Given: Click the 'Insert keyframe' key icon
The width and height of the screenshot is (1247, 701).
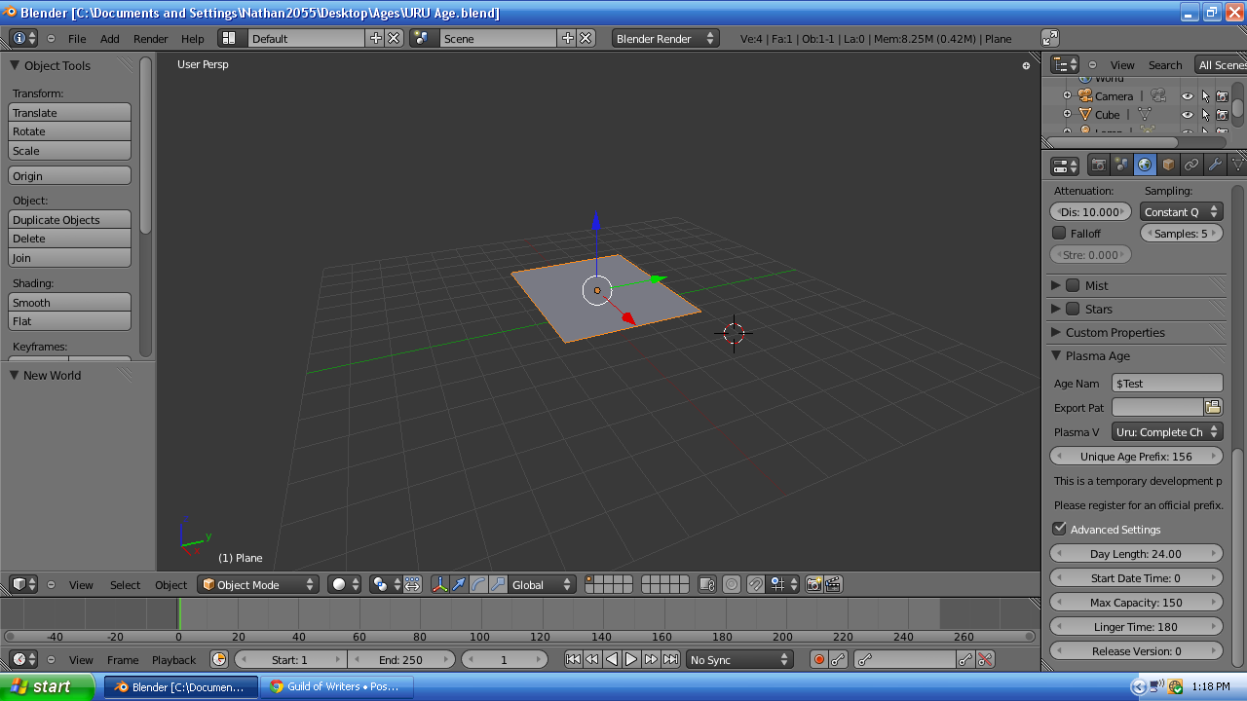Looking at the screenshot, I should tap(964, 659).
